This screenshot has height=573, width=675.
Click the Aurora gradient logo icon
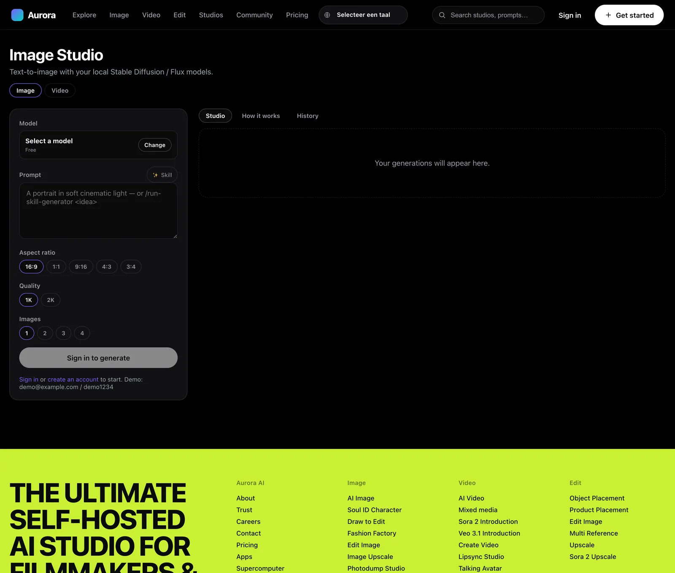17,15
